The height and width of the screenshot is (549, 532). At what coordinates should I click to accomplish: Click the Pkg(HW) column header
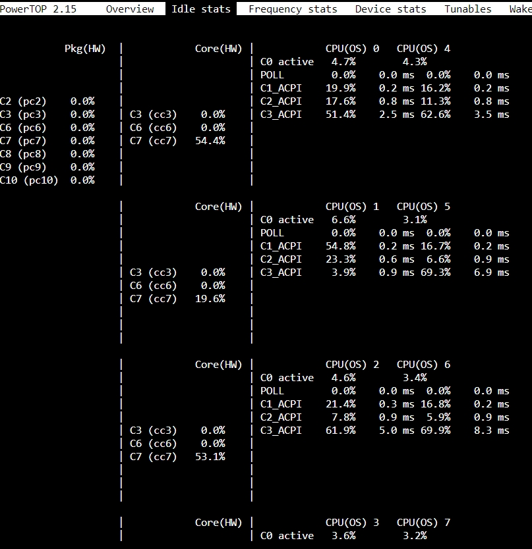pos(85,49)
